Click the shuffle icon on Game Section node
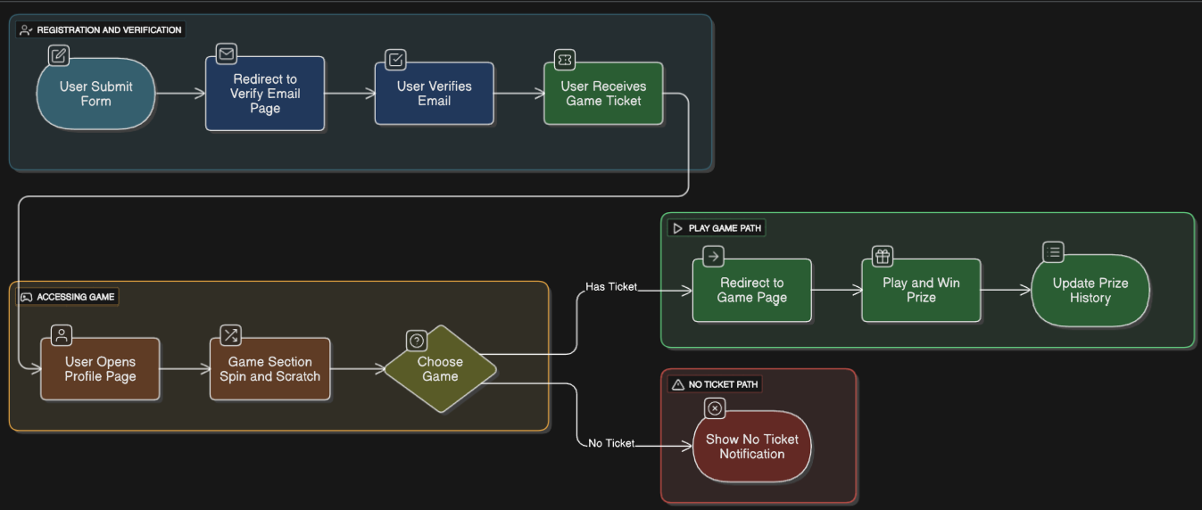The width and height of the screenshot is (1202, 510). [x=231, y=335]
